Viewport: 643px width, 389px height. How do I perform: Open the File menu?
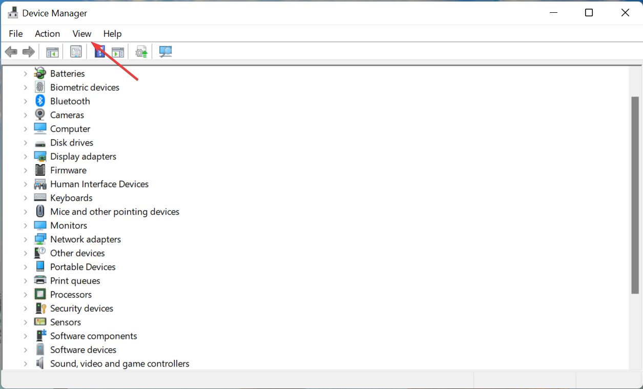[x=16, y=34]
